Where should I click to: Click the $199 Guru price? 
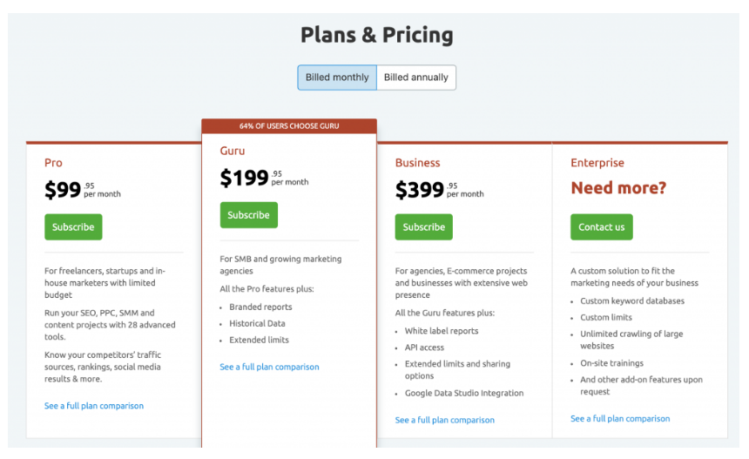(245, 179)
